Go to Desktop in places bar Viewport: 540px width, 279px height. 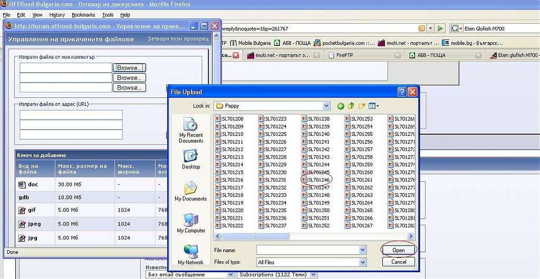click(190, 160)
